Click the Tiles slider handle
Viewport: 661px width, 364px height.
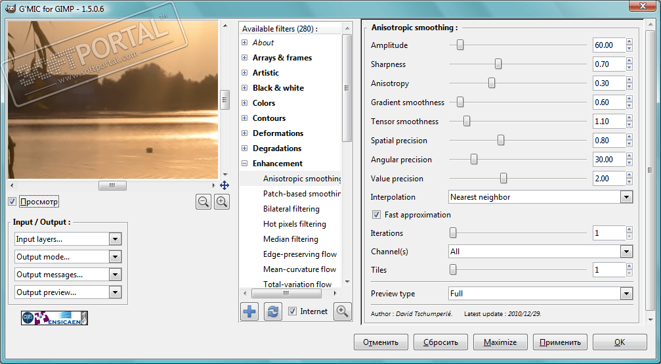453,269
